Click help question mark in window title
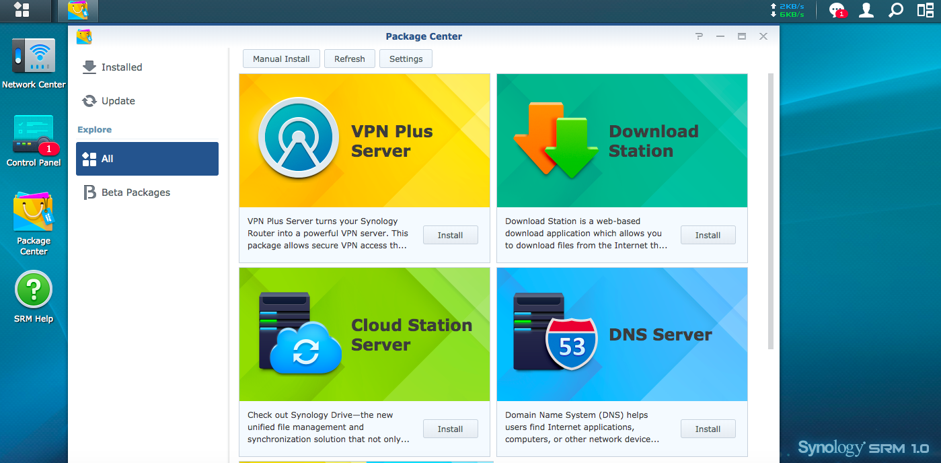The height and width of the screenshot is (463, 941). [700, 36]
